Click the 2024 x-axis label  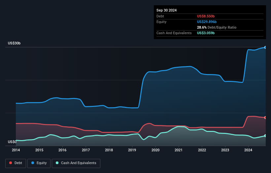coord(248,150)
